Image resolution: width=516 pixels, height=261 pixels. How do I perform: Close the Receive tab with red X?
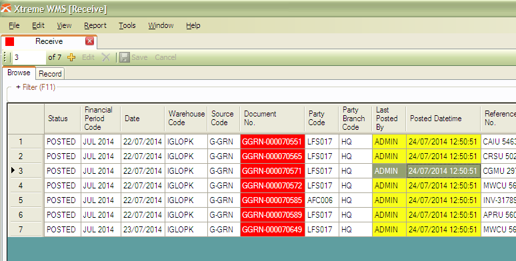pyautogui.click(x=89, y=41)
